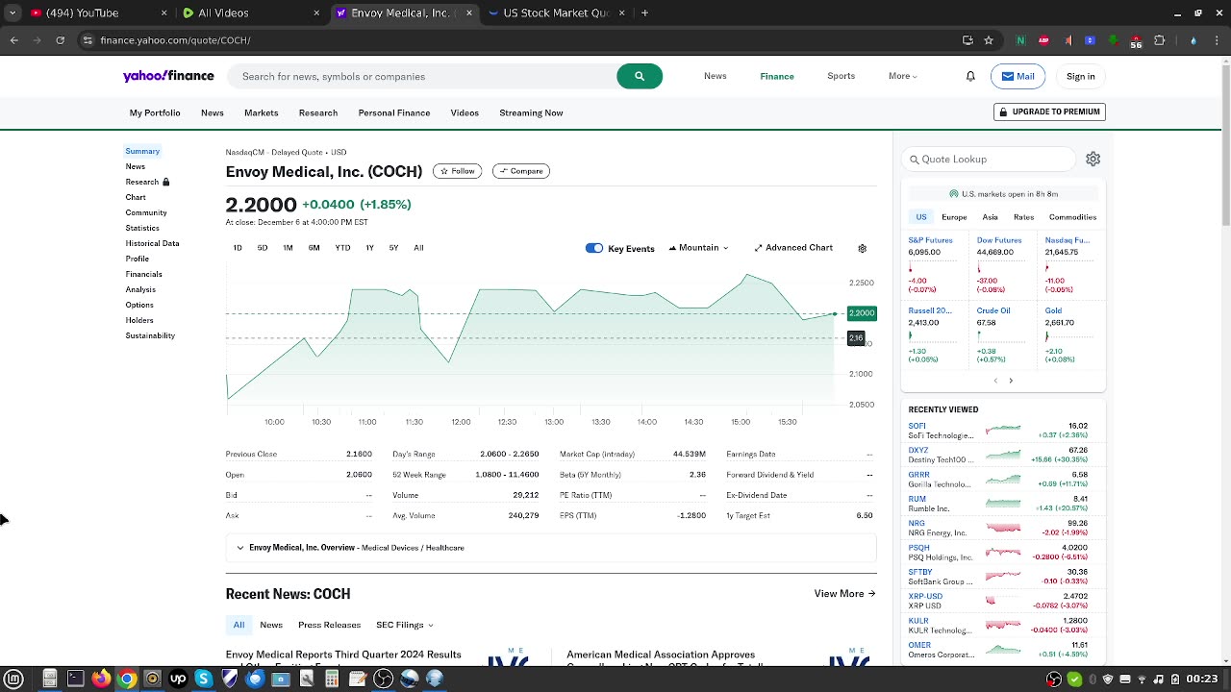Click the COCH intraday price chart
Image resolution: width=1231 pixels, height=692 pixels.
click(531, 336)
